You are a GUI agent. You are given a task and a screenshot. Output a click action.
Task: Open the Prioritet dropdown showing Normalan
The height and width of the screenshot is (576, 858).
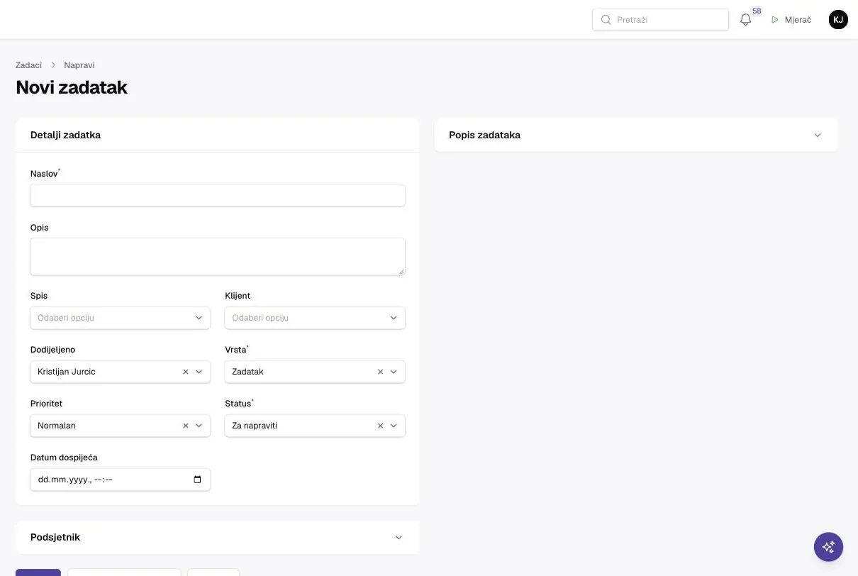121,426
